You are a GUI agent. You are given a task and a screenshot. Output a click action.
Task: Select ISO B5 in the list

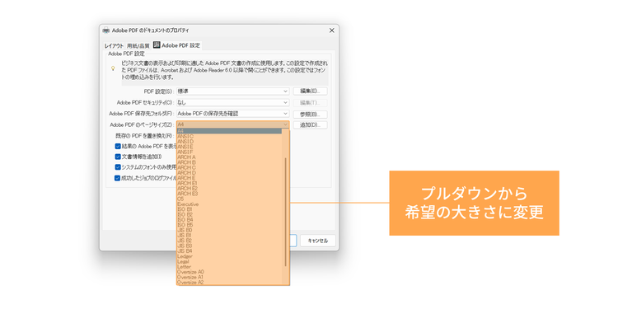tap(229, 225)
